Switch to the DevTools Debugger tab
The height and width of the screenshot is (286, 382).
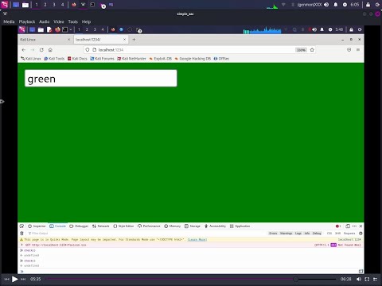click(x=79, y=226)
